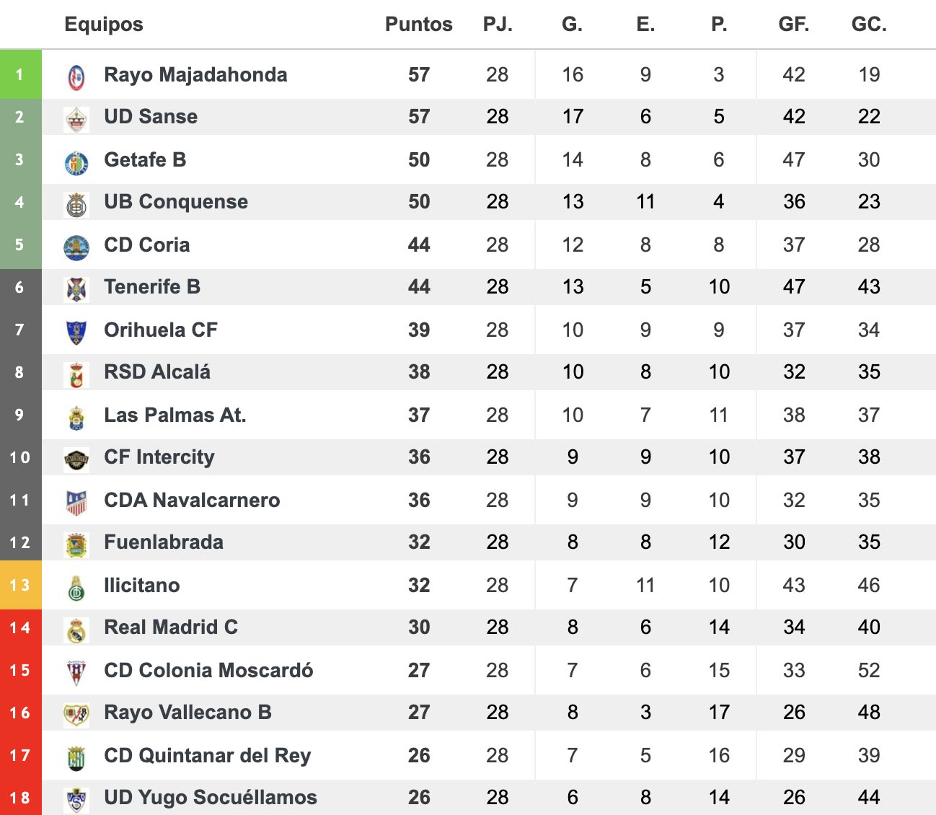
Task: Click the green position 1 marker
Action: click(x=20, y=74)
